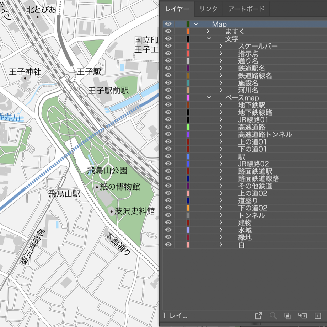Hide the Map layer via eye icon
The image size is (327, 327).
(x=168, y=24)
